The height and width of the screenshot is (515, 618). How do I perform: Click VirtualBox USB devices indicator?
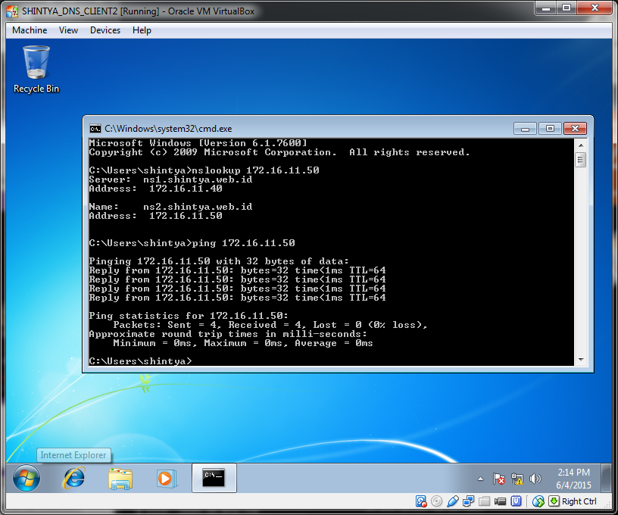pos(453,501)
